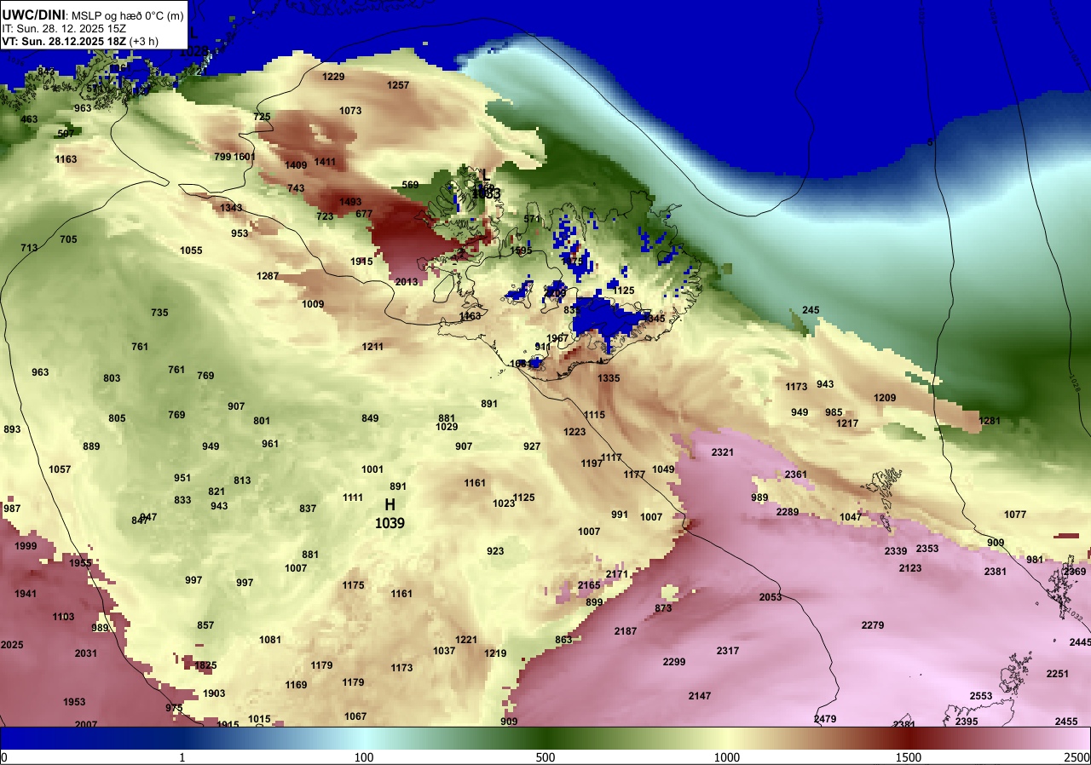Viewport: 1091px width, 765px height.
Task: Click the height value 2187
Action: point(626,631)
